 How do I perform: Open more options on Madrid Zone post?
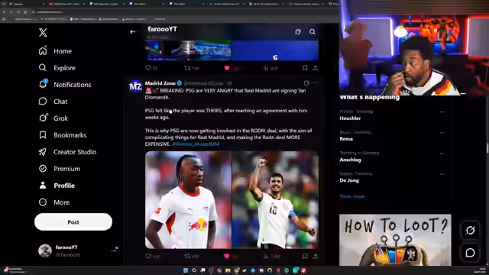316,83
